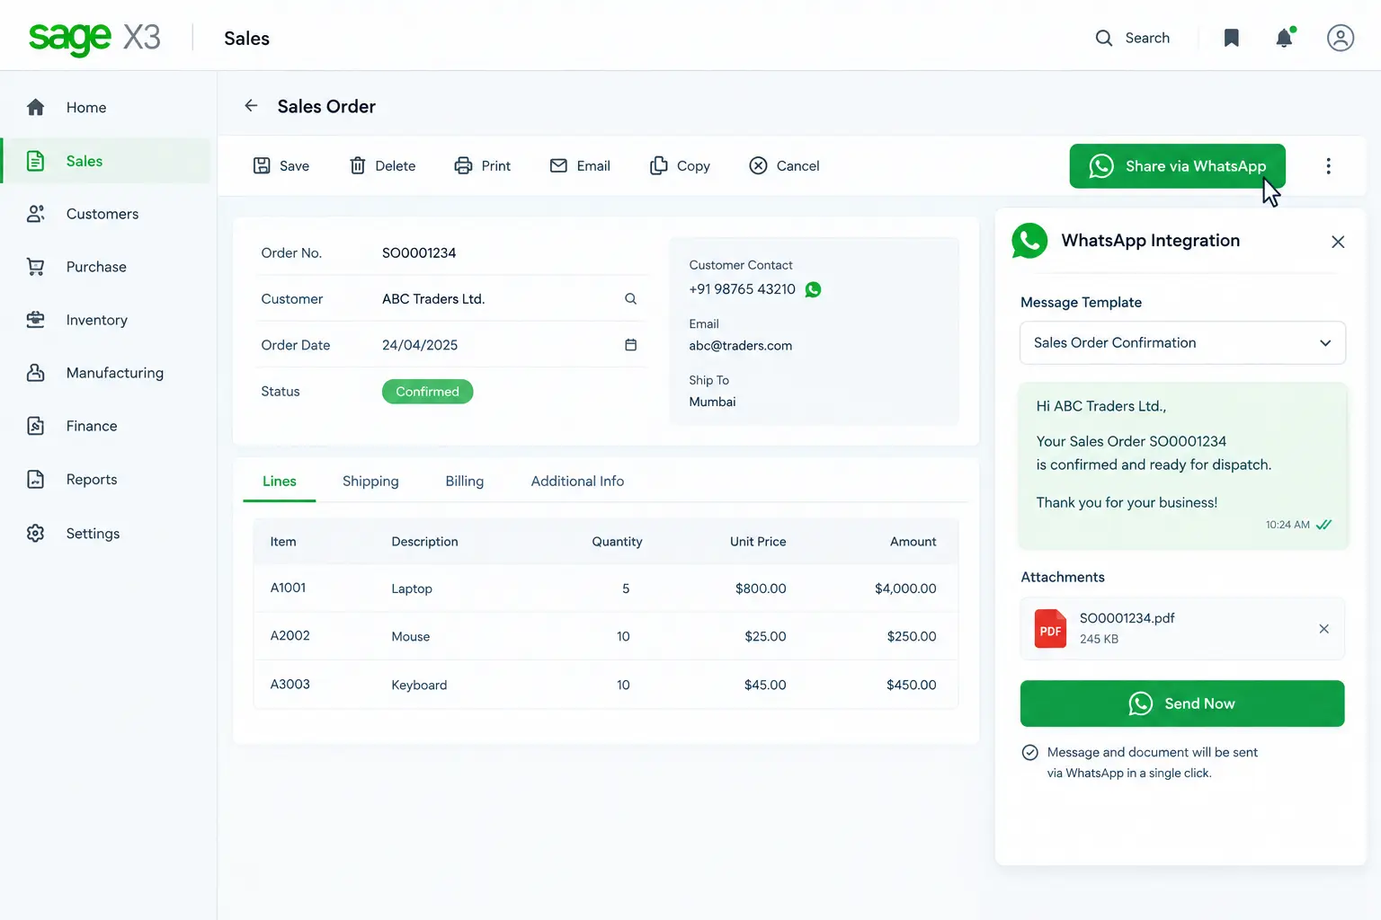Click the Ship To value Mumbai
The width and height of the screenshot is (1381, 920).
(712, 402)
